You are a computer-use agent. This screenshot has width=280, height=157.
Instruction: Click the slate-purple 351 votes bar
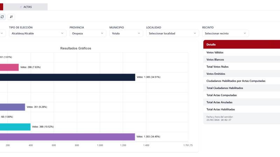tap(12, 107)
